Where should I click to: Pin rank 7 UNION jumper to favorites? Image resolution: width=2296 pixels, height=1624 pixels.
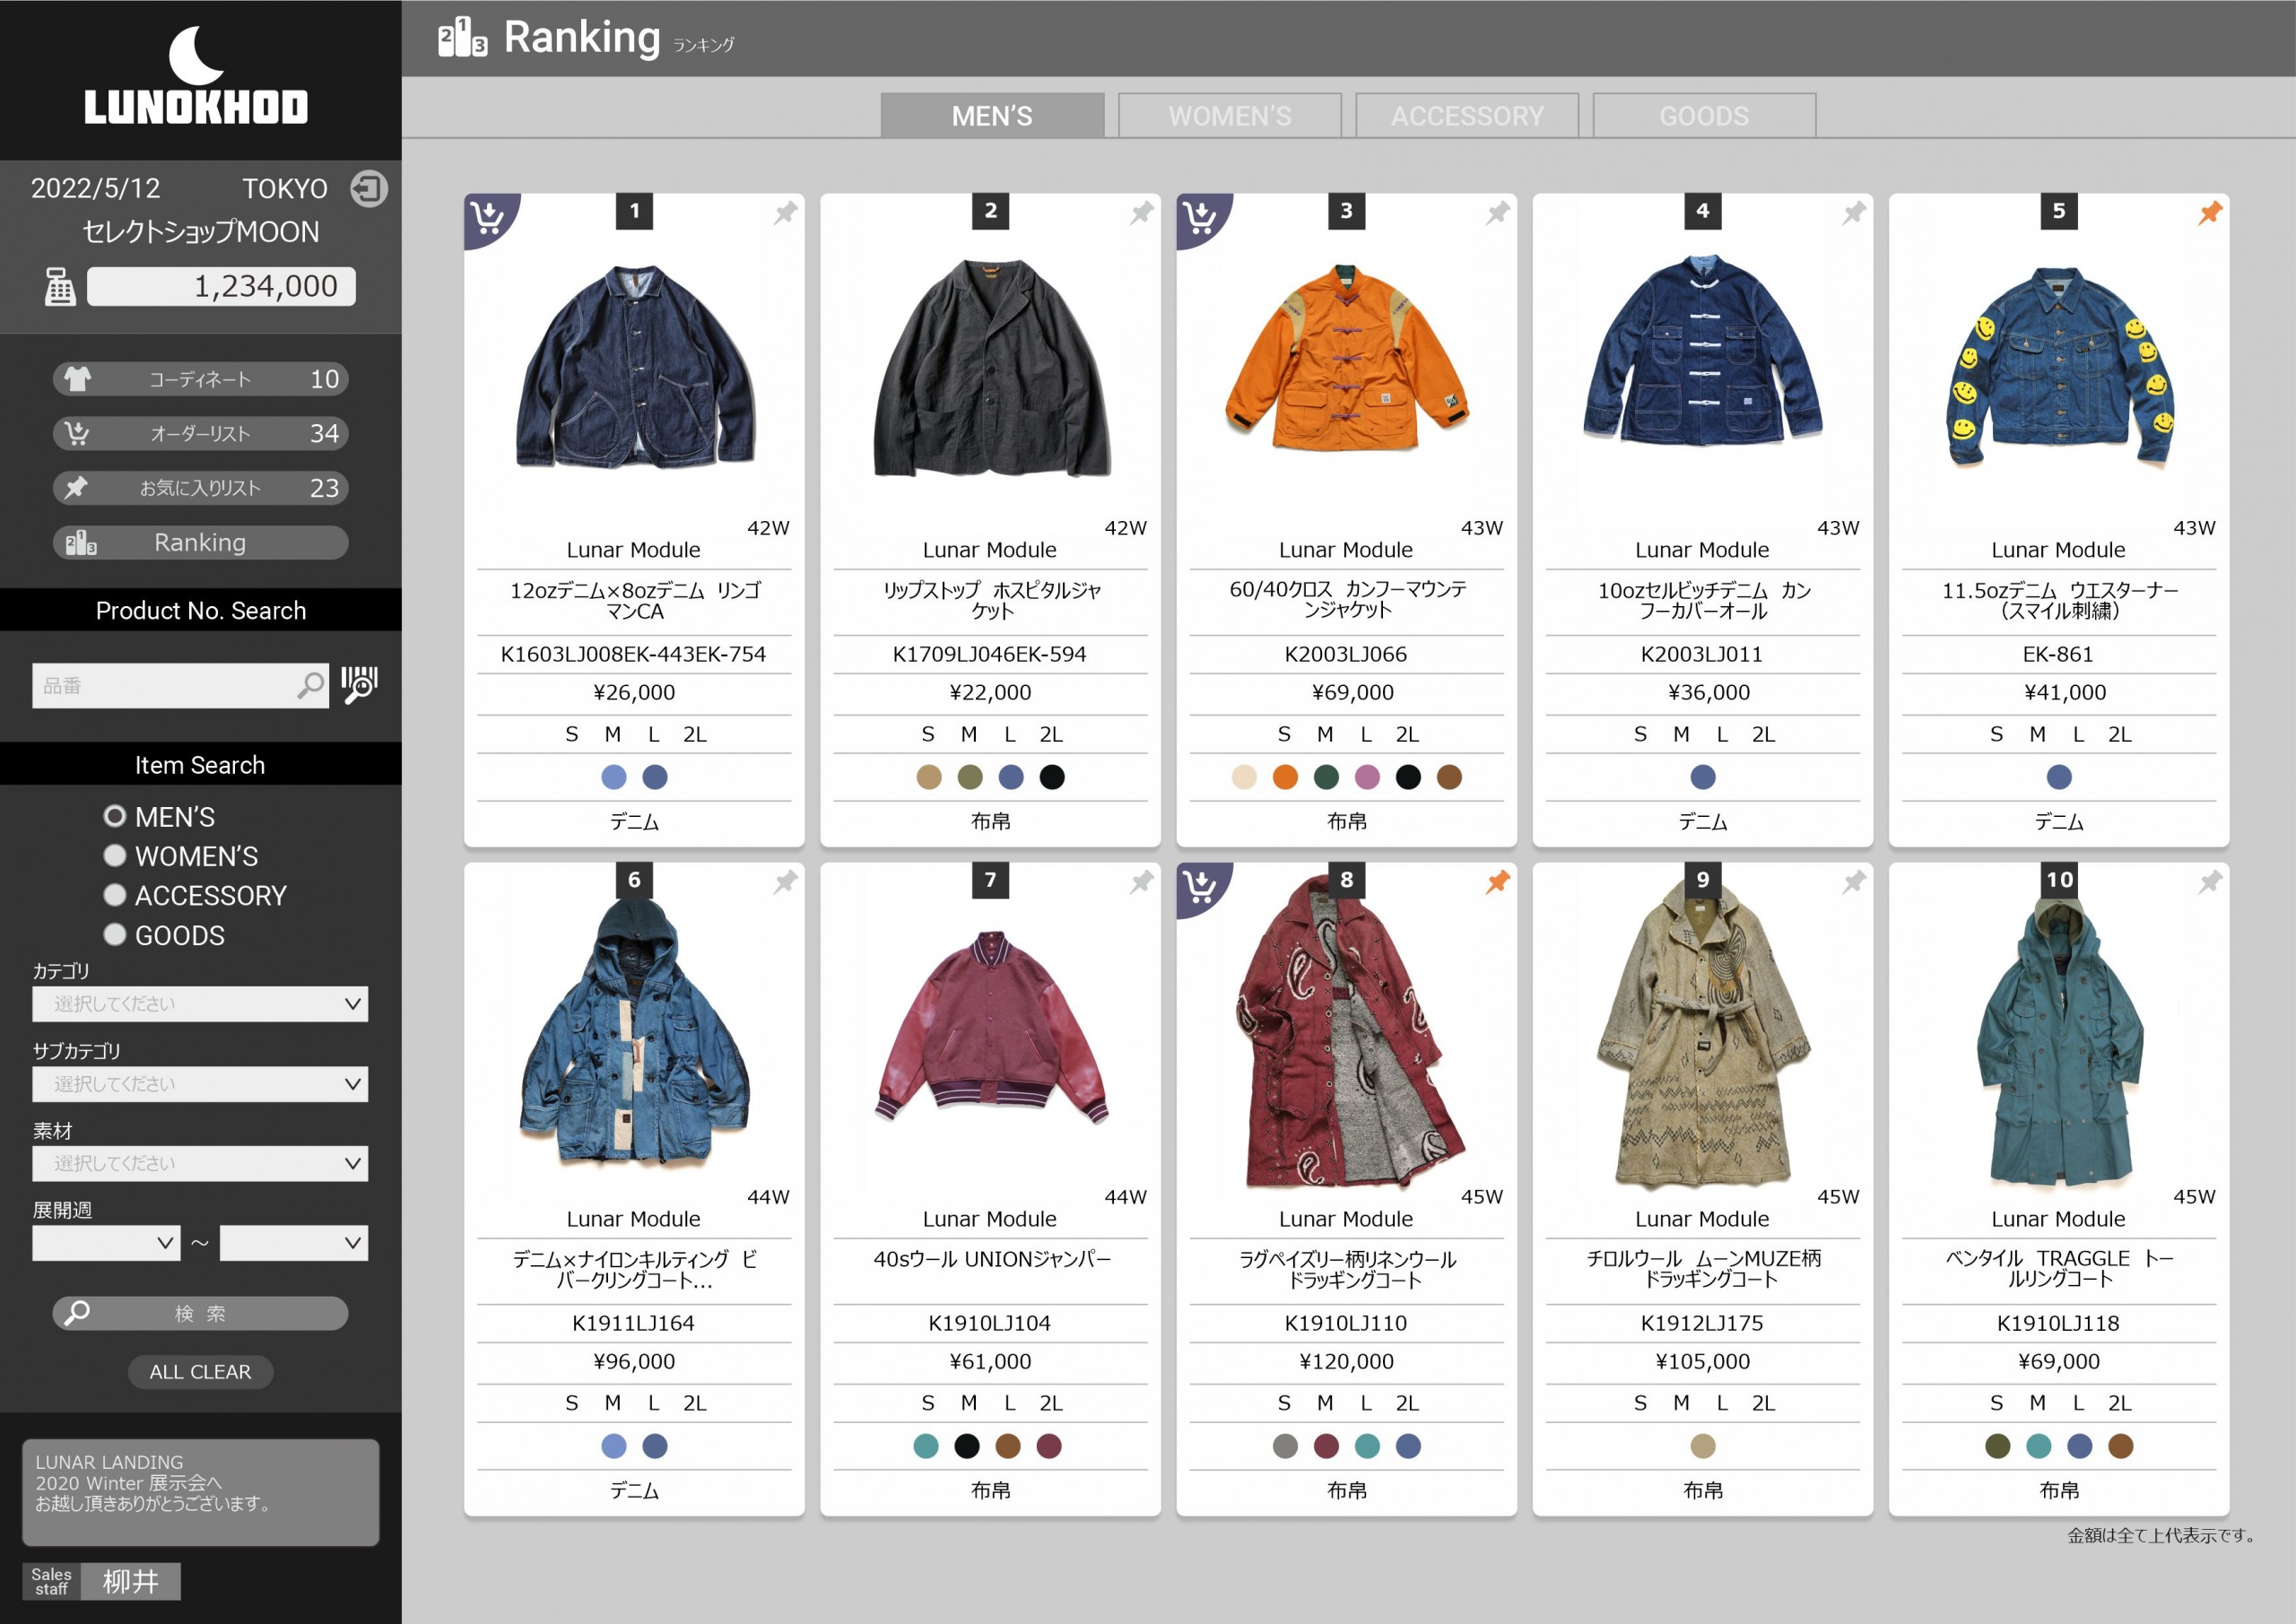tap(1141, 882)
